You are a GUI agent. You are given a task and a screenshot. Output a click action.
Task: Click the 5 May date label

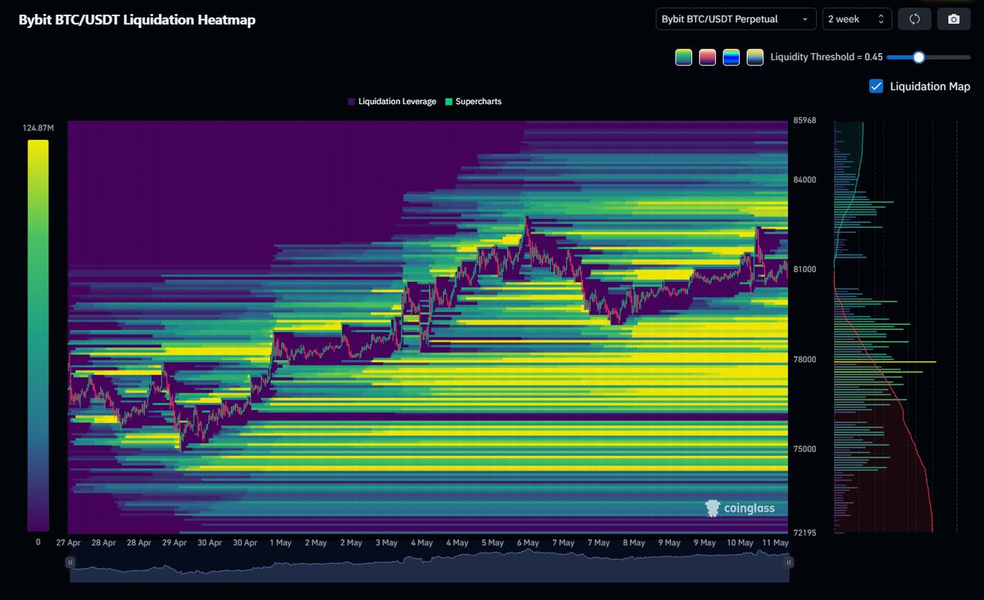click(x=492, y=543)
